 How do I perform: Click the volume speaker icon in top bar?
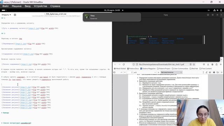pos(218,10)
